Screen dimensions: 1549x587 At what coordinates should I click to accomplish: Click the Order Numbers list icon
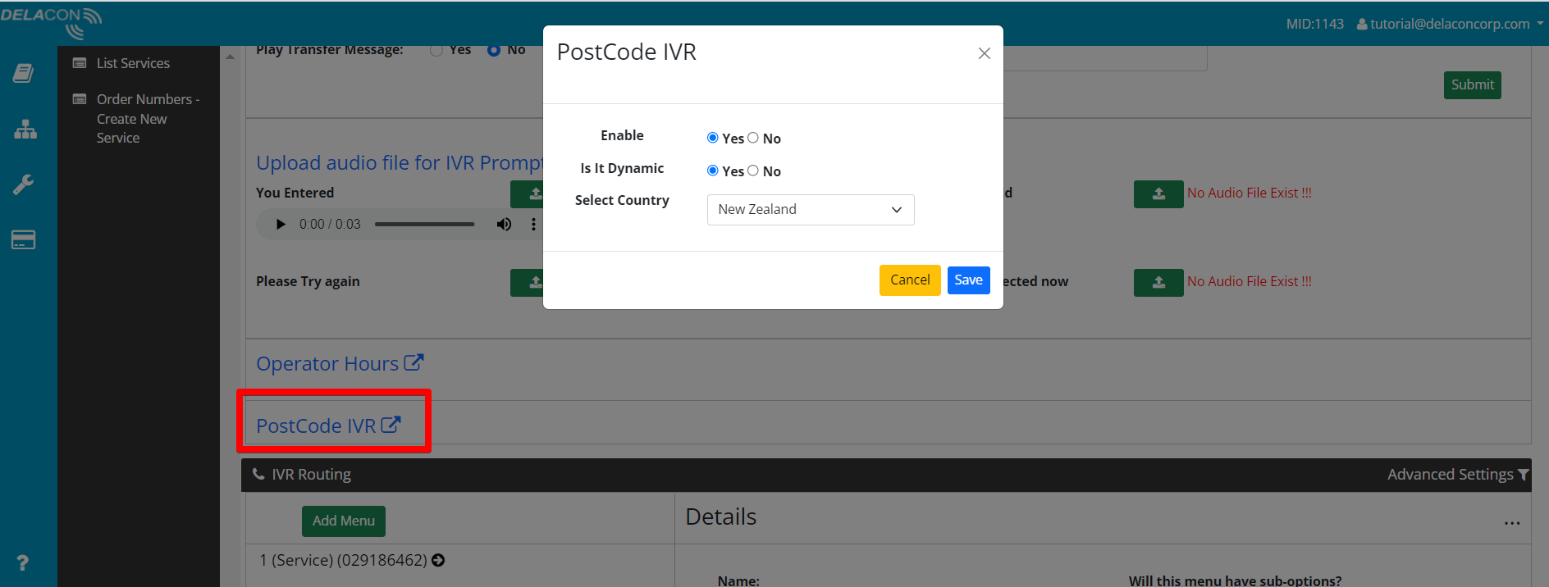[80, 99]
